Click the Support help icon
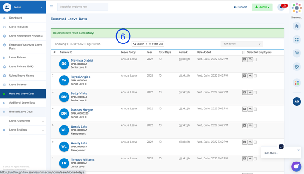Viewport: 304px width, 174px height. click(235, 7)
